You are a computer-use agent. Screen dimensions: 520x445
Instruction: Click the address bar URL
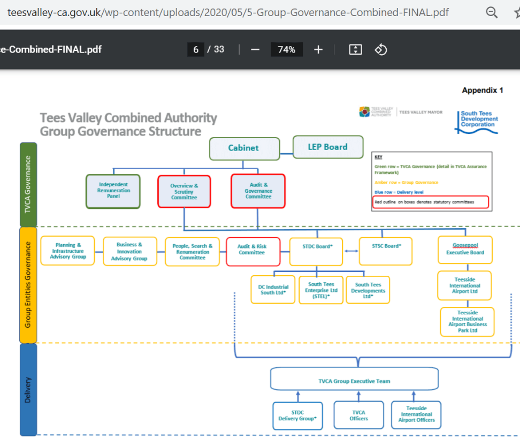pyautogui.click(x=228, y=13)
